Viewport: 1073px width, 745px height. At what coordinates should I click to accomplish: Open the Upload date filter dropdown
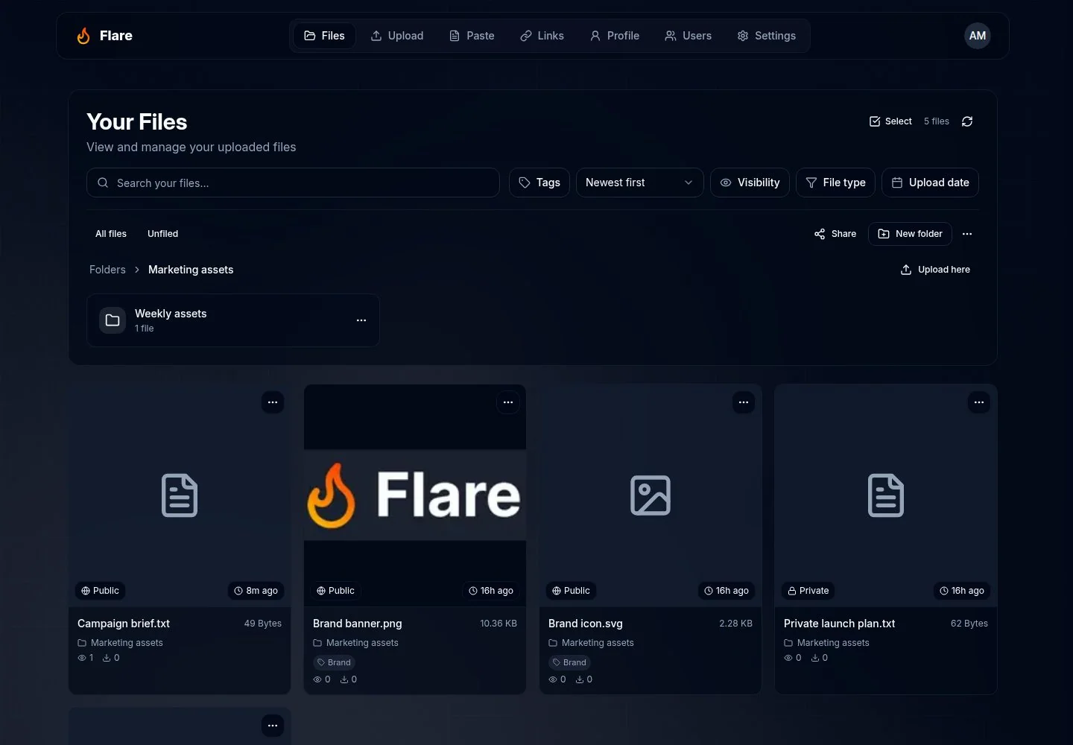[930, 183]
